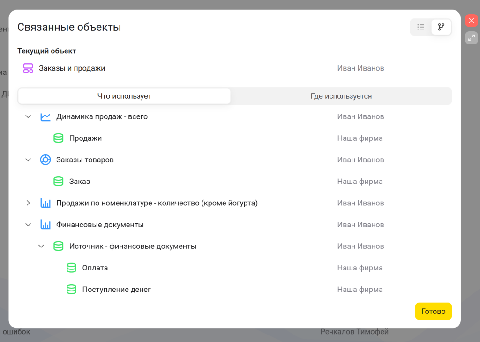Screen dimensions: 480x342
Task: Collapse Источник - финансовые документы node
Action: [x=41, y=247]
